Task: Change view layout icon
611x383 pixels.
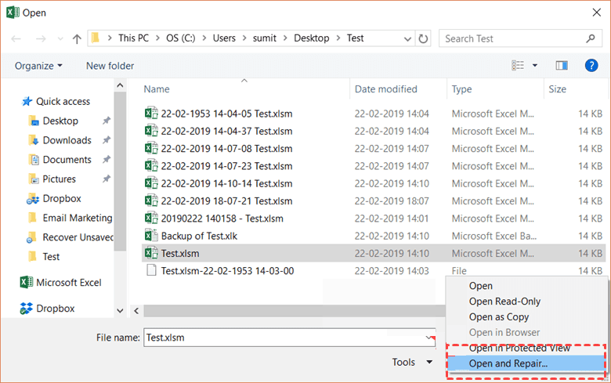Action: click(x=518, y=66)
